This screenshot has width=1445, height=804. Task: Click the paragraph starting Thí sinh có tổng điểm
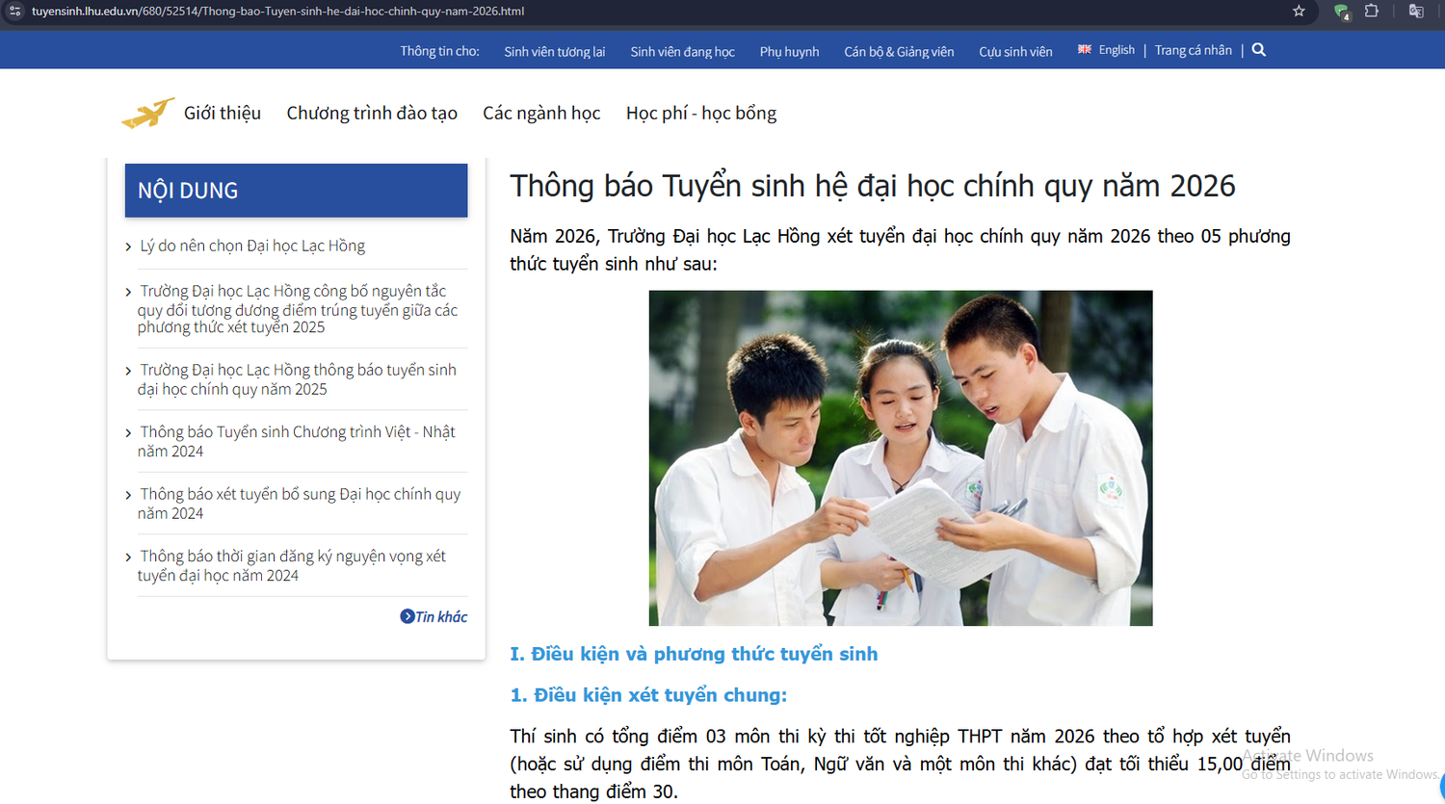(900, 764)
